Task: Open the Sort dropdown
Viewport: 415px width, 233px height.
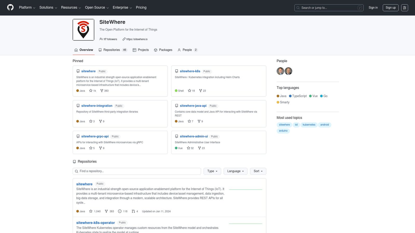Action: [x=258, y=171]
